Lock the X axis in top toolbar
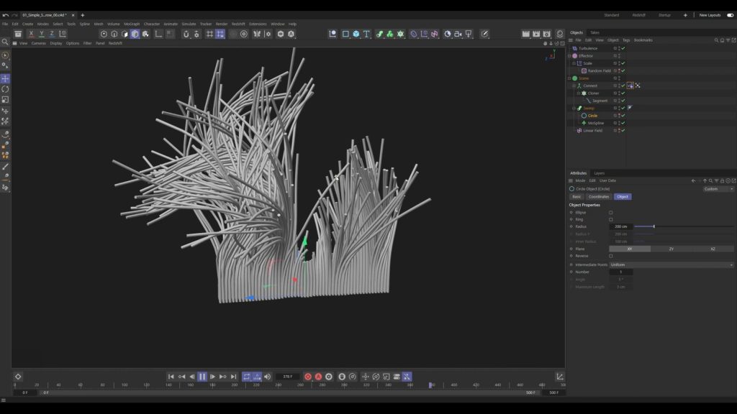The width and height of the screenshot is (737, 414). (31, 34)
